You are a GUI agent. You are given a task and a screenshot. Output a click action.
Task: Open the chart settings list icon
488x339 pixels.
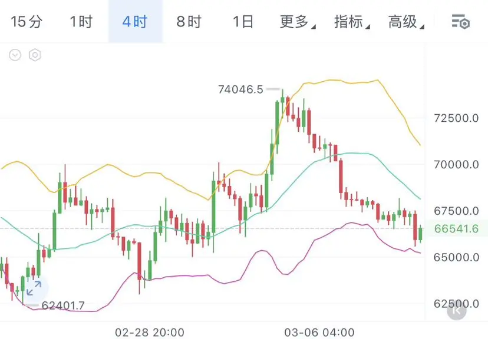tap(461, 21)
